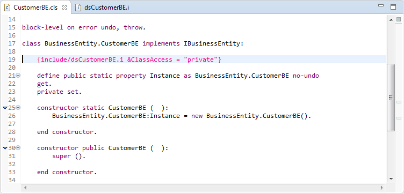Click the override marker on line 25
Screen dimensions: 404x194
(x=5, y=108)
